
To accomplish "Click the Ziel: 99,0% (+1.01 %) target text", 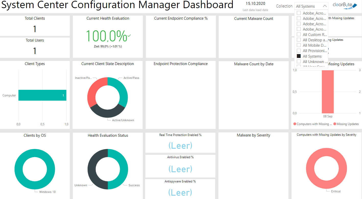I will (x=108, y=46).
